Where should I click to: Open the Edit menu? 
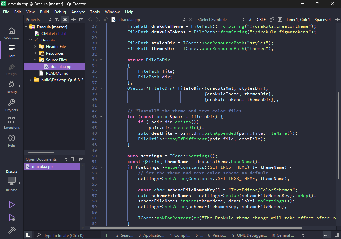click(x=18, y=12)
